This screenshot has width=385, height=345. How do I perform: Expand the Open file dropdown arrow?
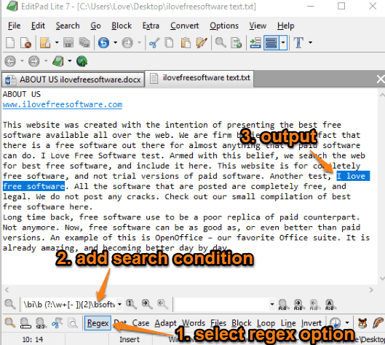(57, 42)
